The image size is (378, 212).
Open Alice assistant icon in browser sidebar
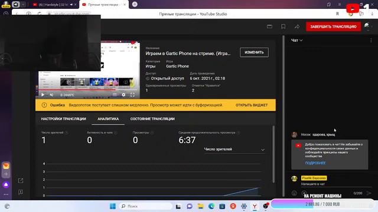[x=6, y=184]
